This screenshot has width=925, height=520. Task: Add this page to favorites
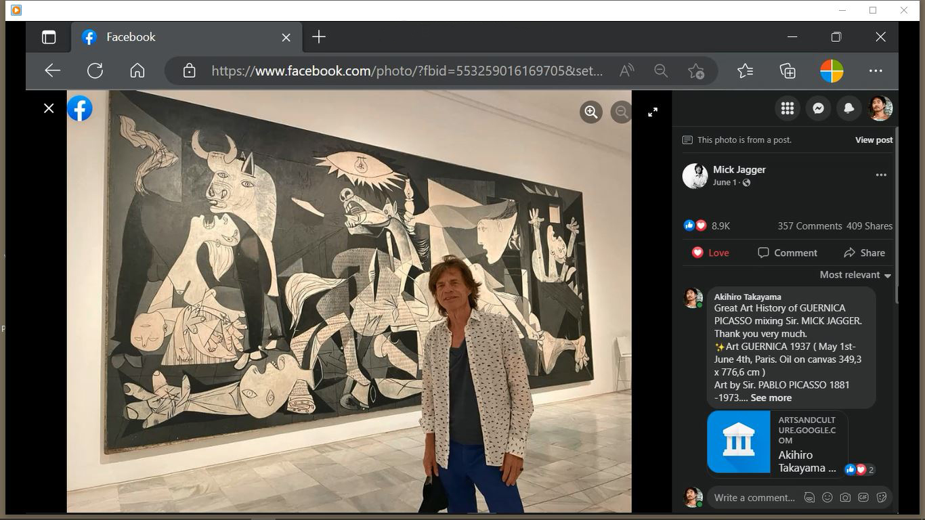point(695,70)
